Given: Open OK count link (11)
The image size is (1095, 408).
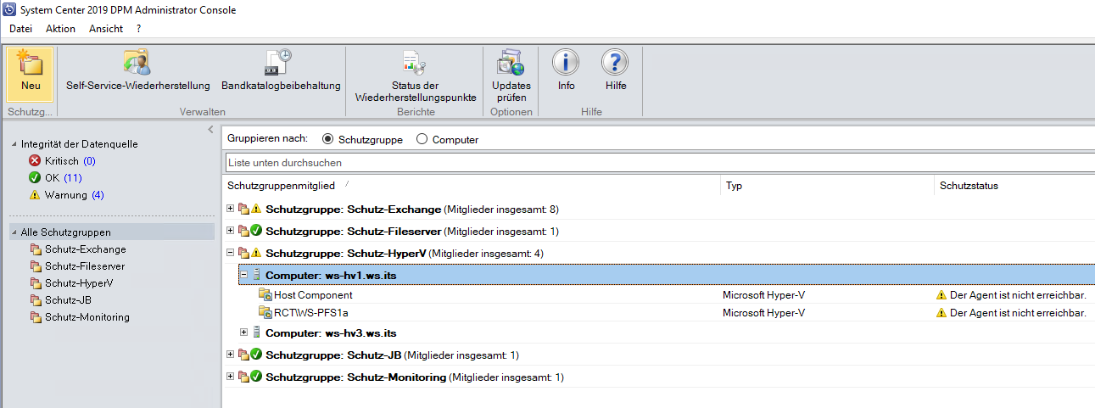Looking at the screenshot, I should pos(73,177).
